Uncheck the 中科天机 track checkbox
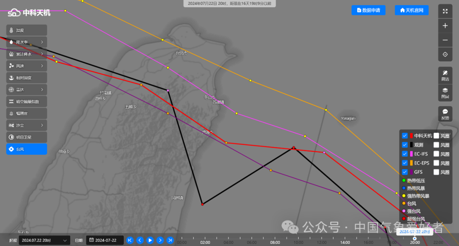 (x=405, y=136)
